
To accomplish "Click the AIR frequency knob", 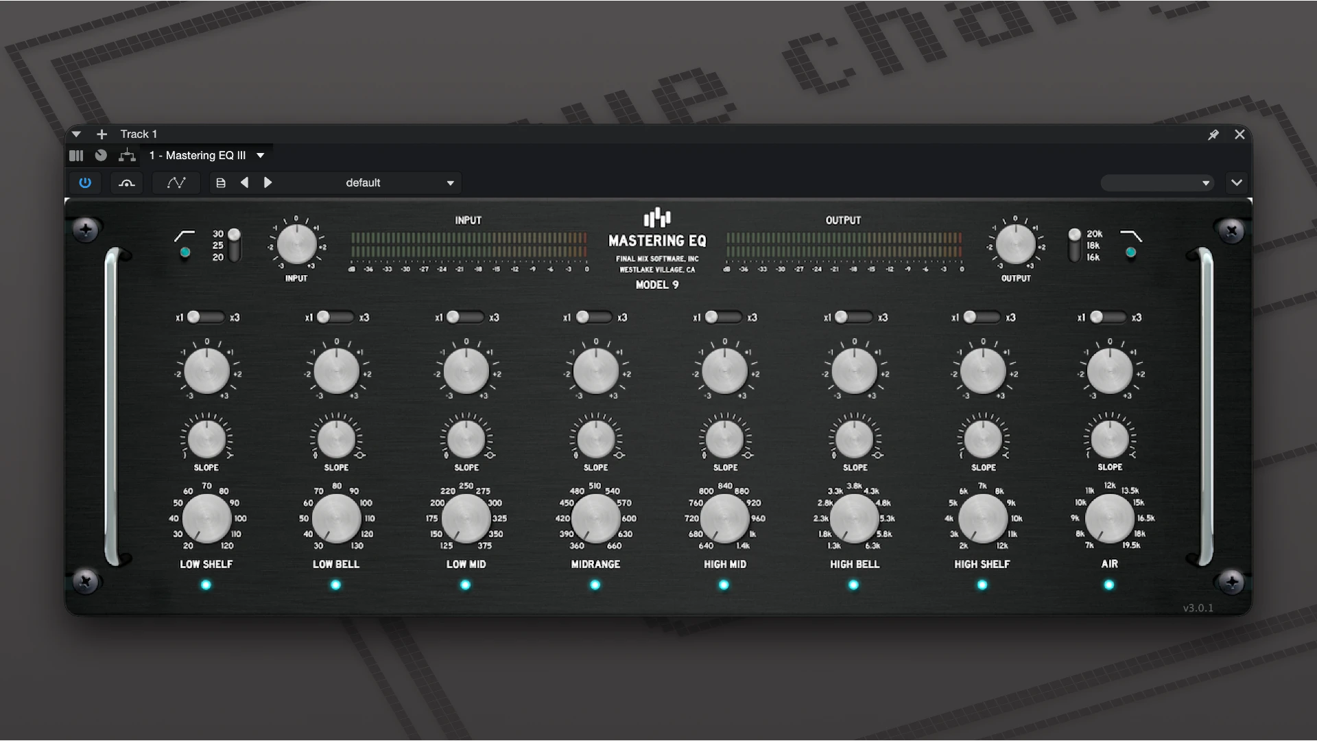I will [x=1110, y=518].
